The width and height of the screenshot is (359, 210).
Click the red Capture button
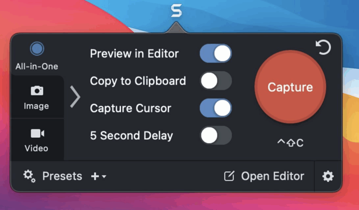(x=290, y=87)
